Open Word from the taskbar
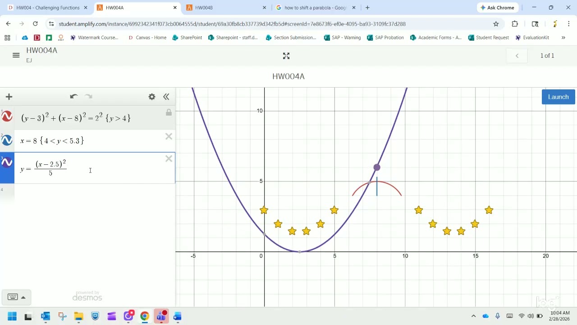Screen dimensions: 577x325 178,316
